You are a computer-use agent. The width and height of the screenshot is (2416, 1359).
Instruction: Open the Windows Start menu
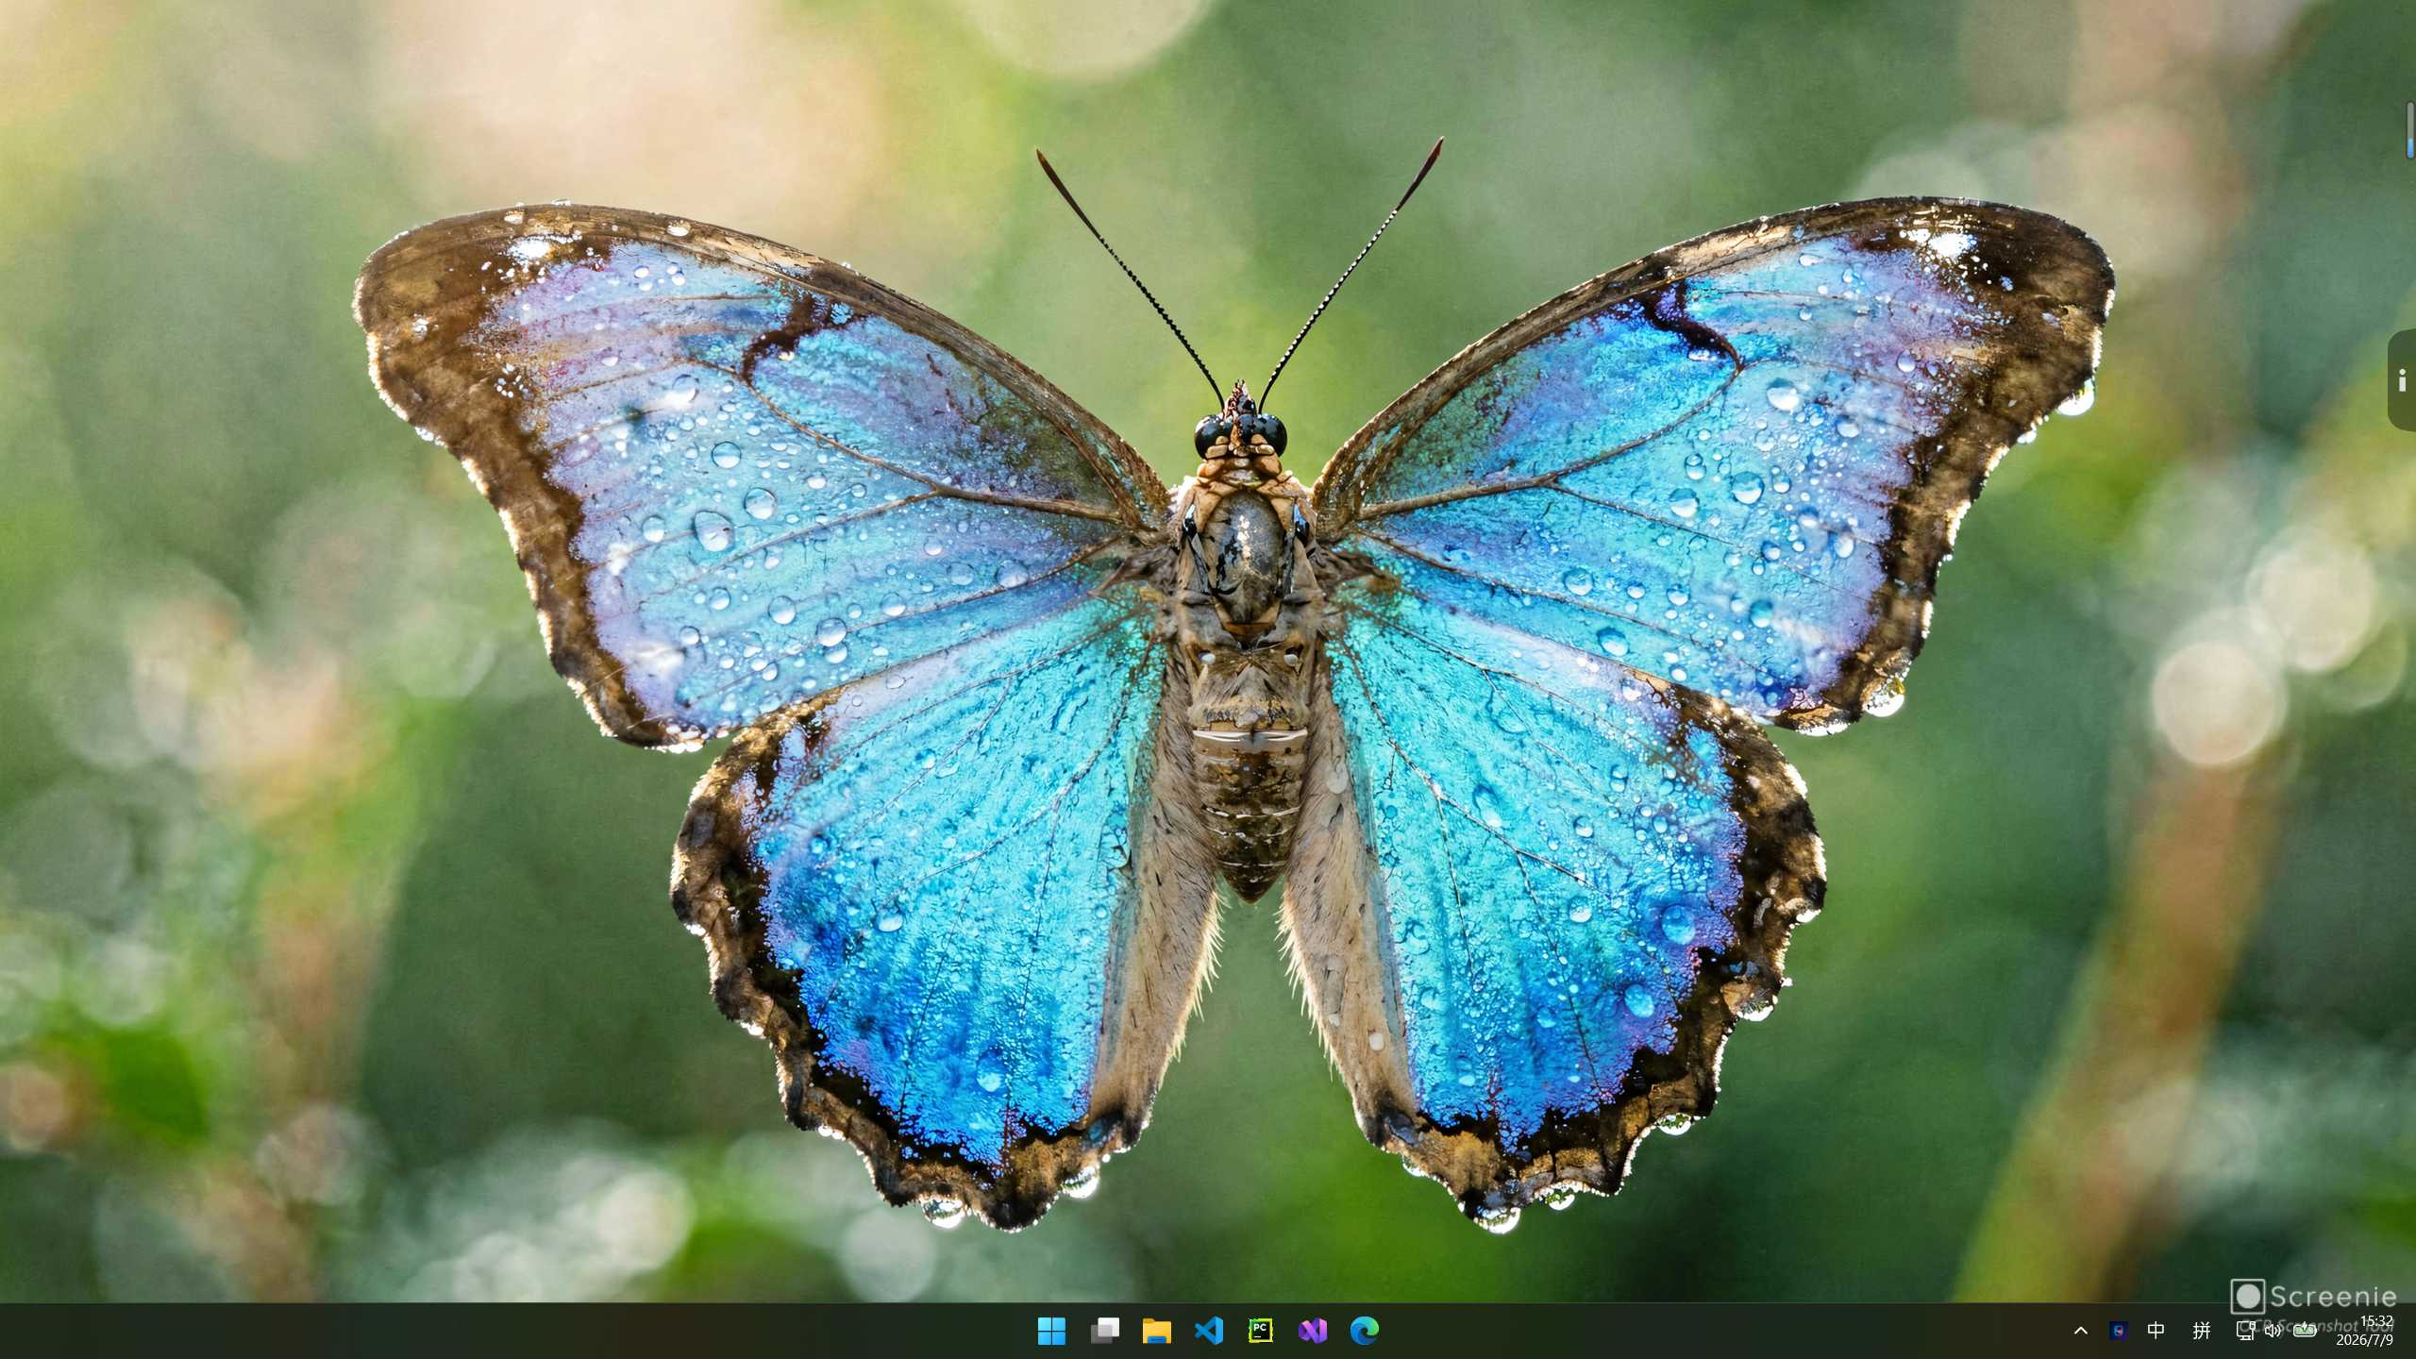point(1051,1331)
